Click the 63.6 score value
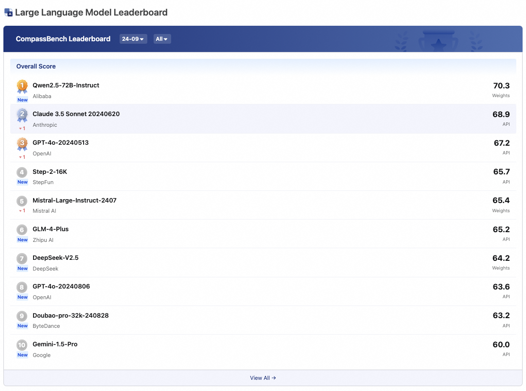 501,287
